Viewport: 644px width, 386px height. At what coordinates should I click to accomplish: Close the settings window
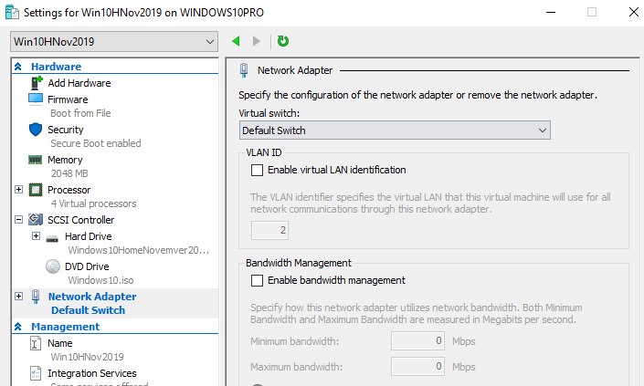tap(634, 12)
